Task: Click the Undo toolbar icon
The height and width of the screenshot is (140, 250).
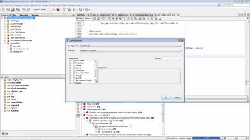Action: coord(24,10)
